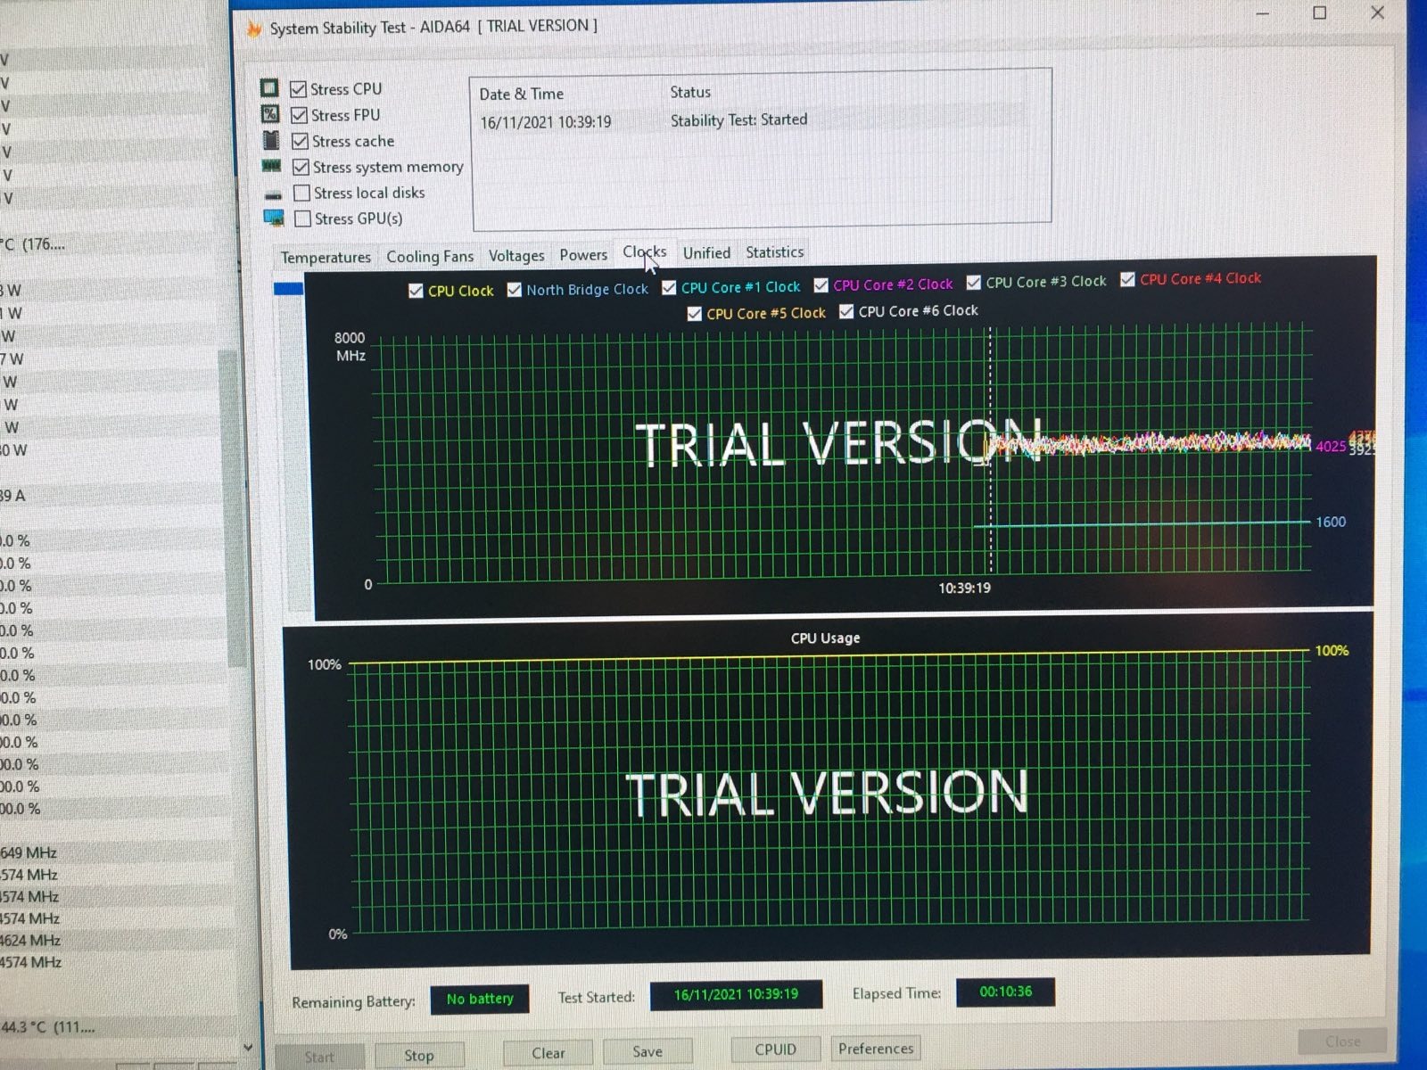Open the Preferences button

(x=875, y=1049)
